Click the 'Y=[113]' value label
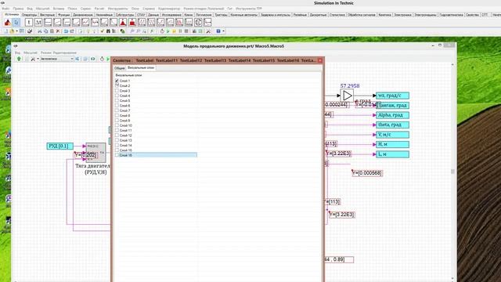This screenshot has width=501, height=282. click(x=333, y=202)
